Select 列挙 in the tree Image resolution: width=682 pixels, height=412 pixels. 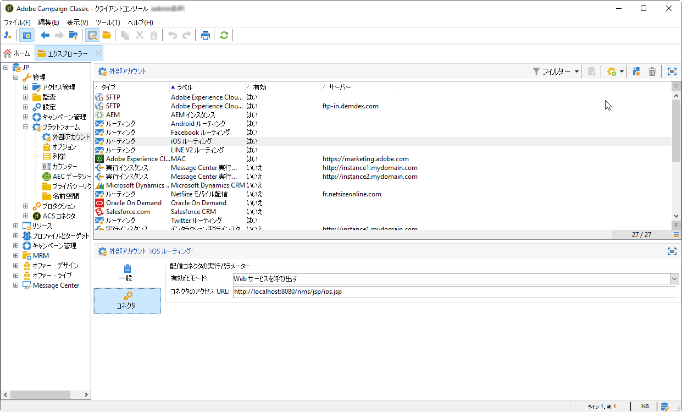point(59,157)
